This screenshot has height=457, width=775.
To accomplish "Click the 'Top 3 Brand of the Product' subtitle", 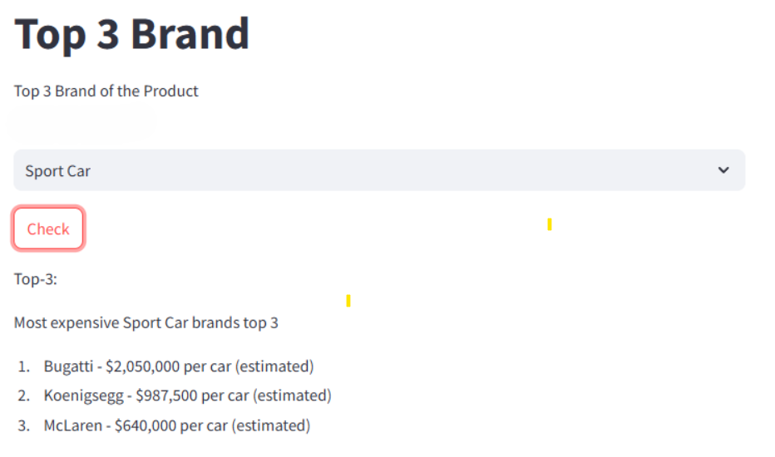I will pos(106,91).
